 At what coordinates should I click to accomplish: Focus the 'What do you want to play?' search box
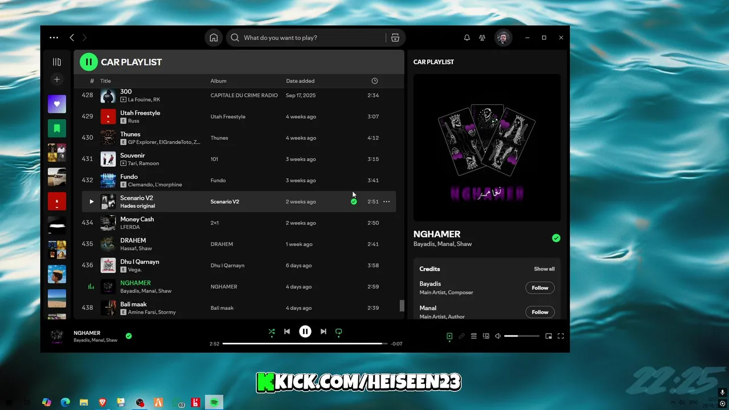click(x=308, y=38)
